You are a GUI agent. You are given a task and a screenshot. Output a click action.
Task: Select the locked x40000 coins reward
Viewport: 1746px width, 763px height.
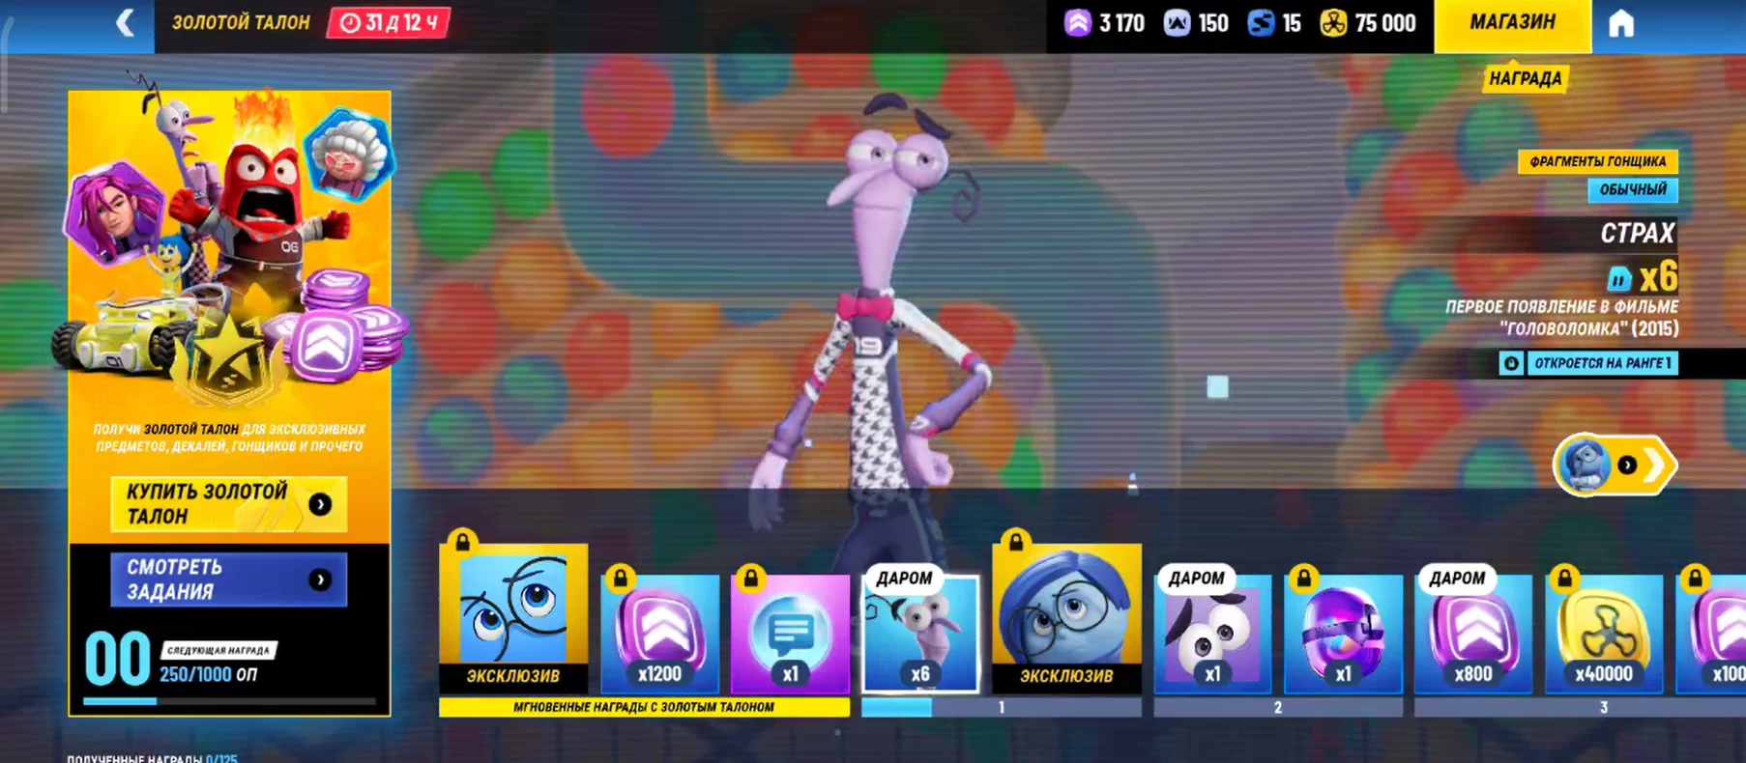pos(1603,633)
